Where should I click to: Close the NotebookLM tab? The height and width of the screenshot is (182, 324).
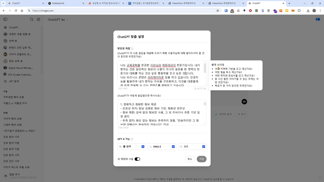[83, 3]
